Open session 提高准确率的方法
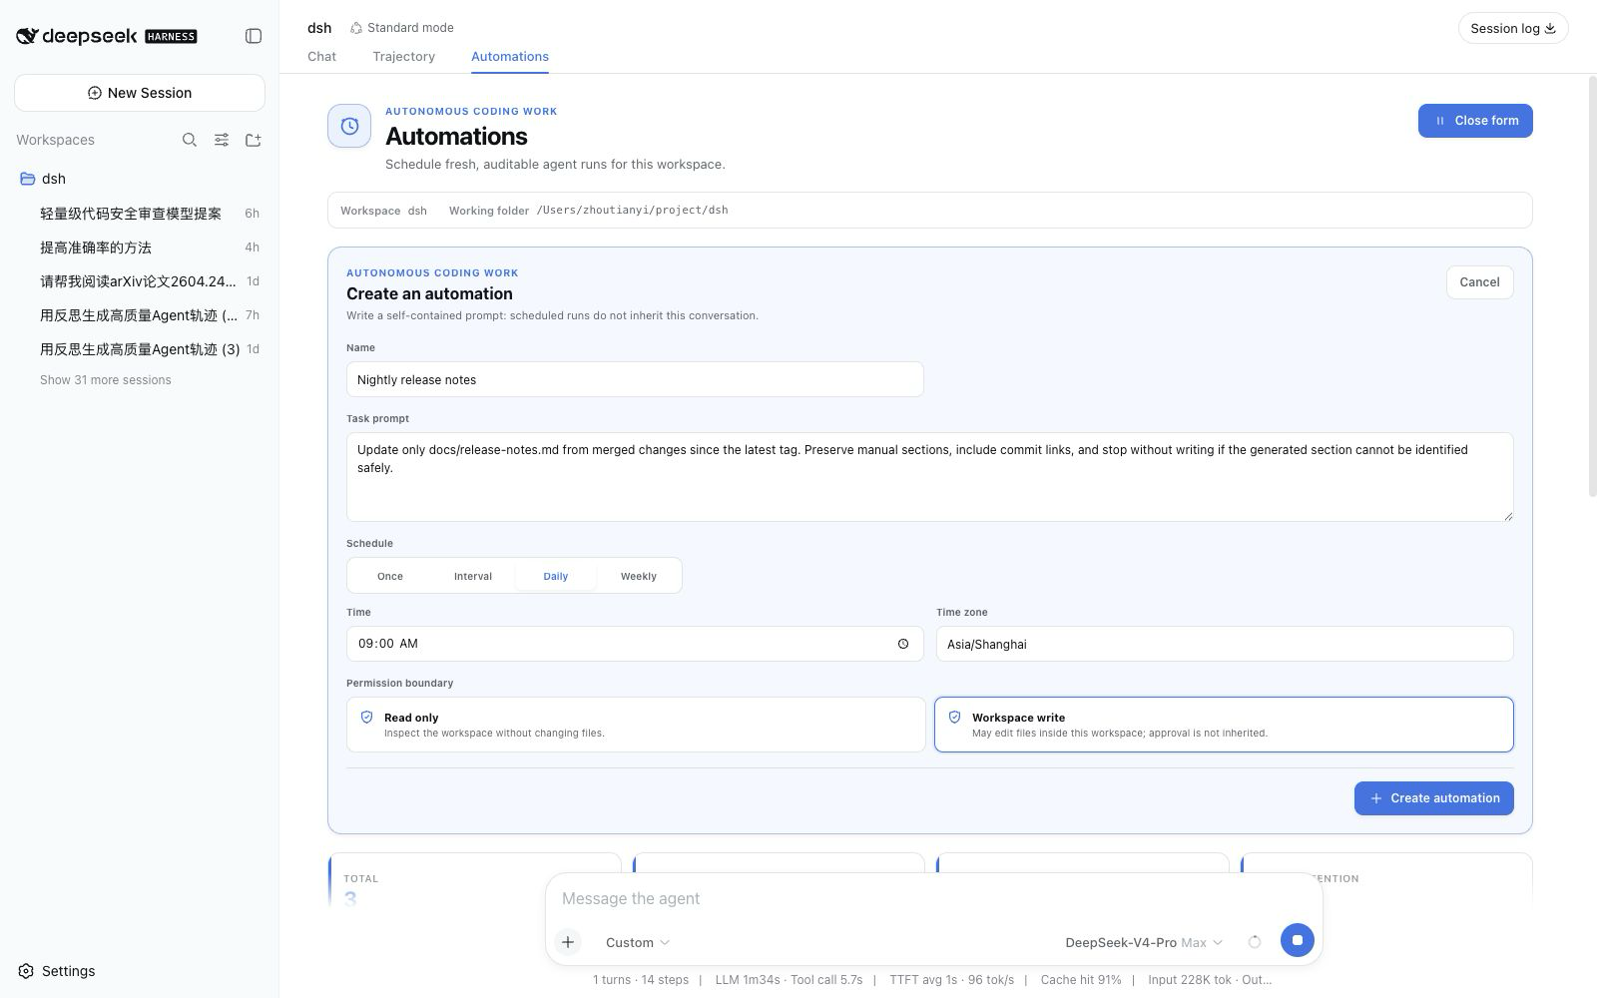Screen dimensions: 1597x998 pyautogui.click(x=140, y=248)
